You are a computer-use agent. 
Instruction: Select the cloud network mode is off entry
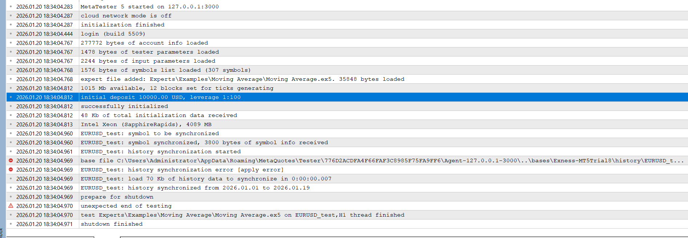[126, 16]
